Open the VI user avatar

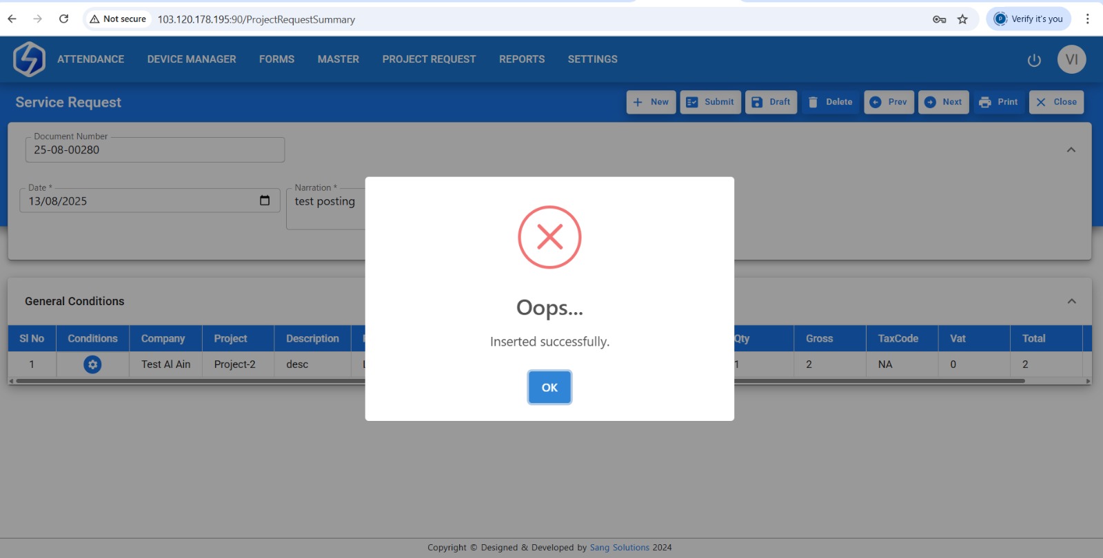[1071, 59]
